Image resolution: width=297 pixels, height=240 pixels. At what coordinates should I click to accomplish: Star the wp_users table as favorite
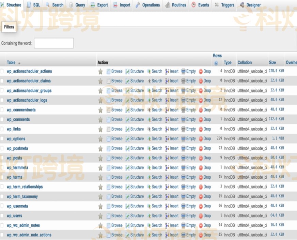click(100, 216)
